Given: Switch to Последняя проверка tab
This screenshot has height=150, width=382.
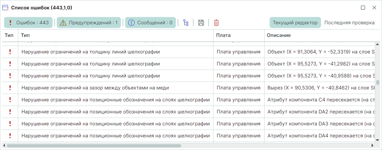Looking at the screenshot, I should (349, 23).
